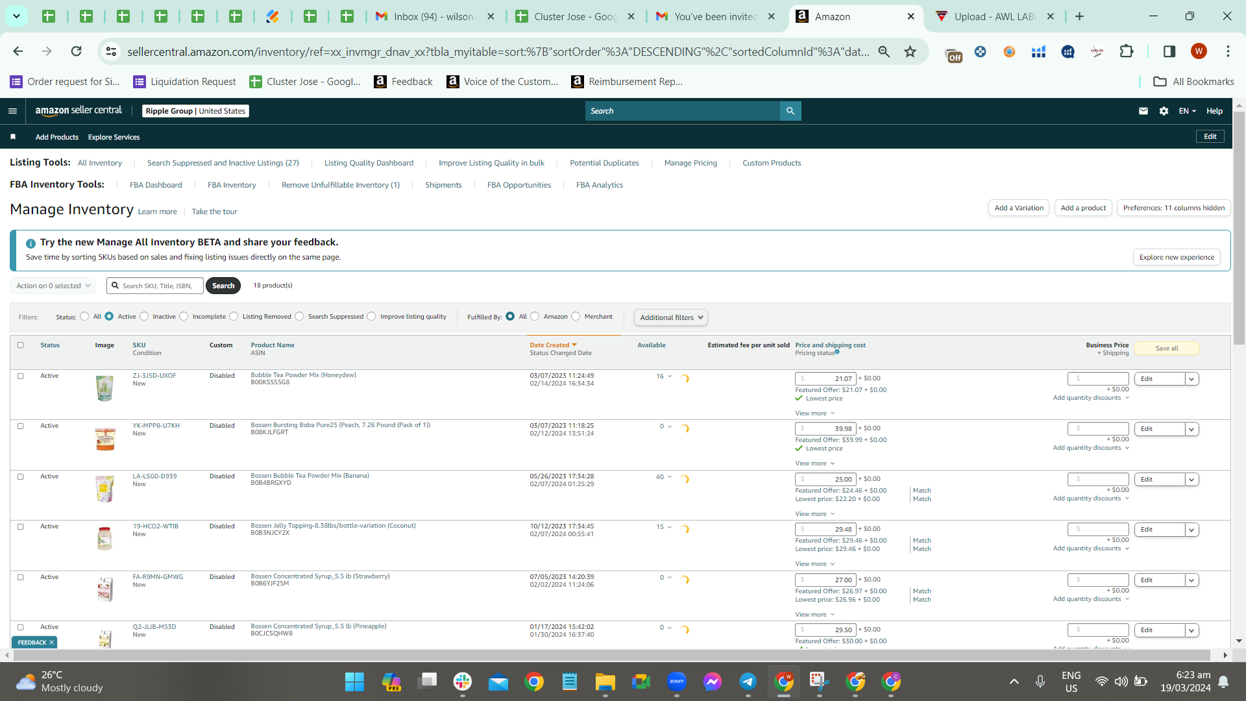Click the Windows Start button

[354, 682]
